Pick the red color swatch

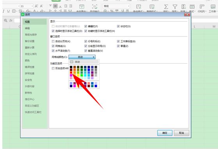(x=71, y=73)
